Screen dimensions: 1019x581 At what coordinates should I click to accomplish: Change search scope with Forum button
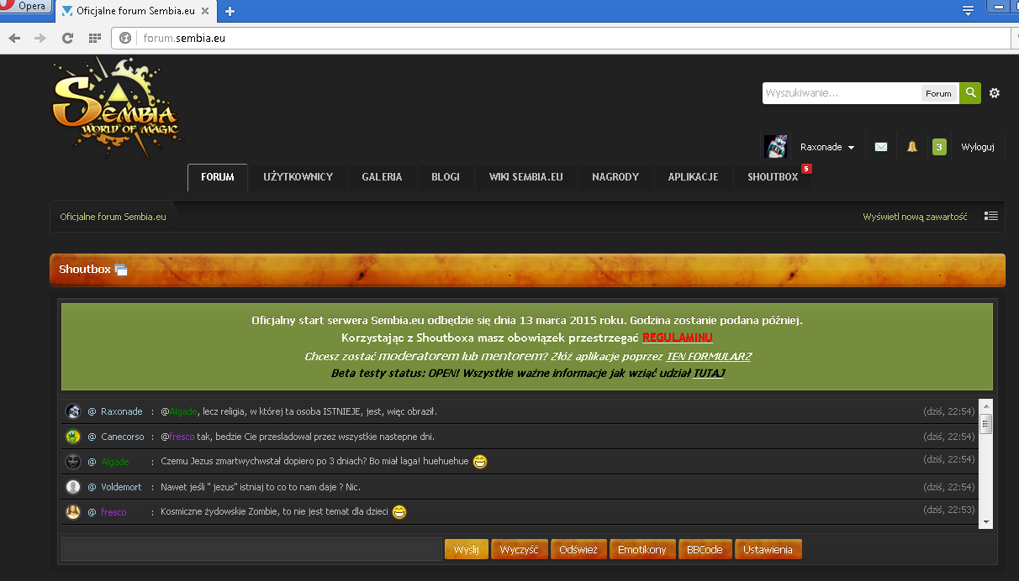pos(938,93)
